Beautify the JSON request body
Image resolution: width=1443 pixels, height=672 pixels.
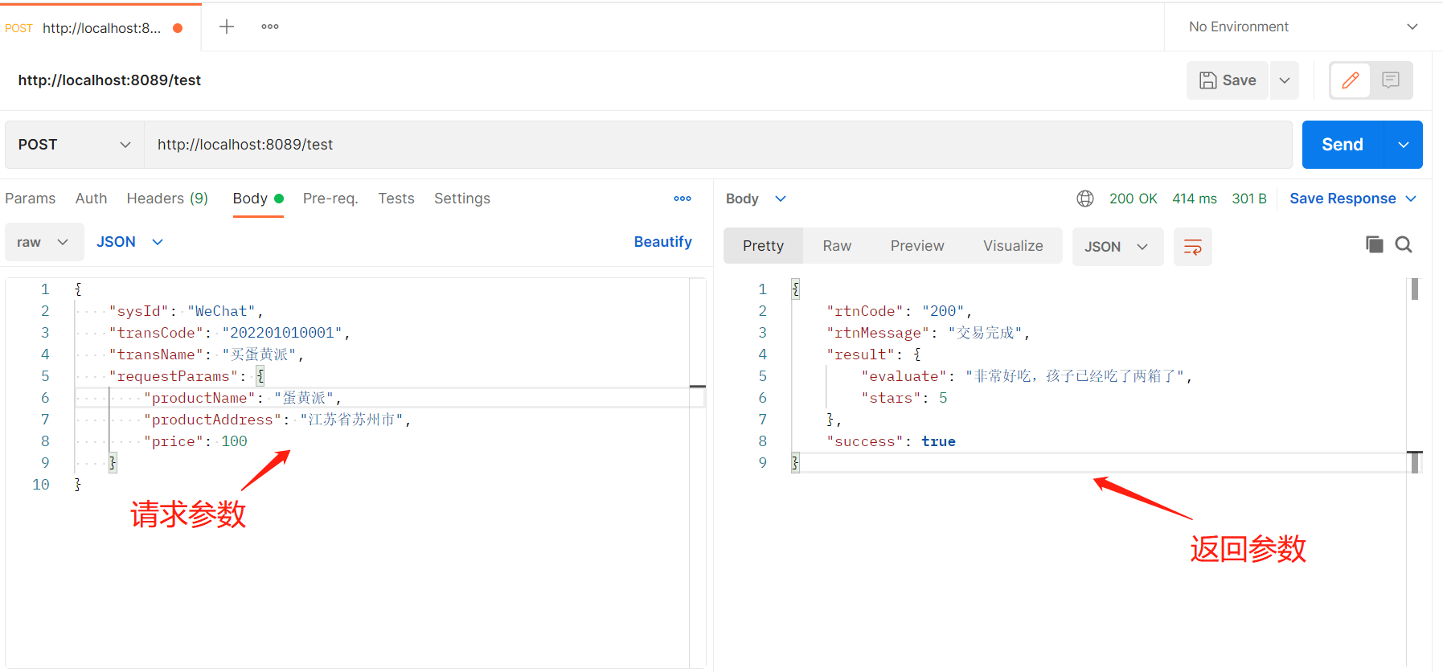[662, 242]
